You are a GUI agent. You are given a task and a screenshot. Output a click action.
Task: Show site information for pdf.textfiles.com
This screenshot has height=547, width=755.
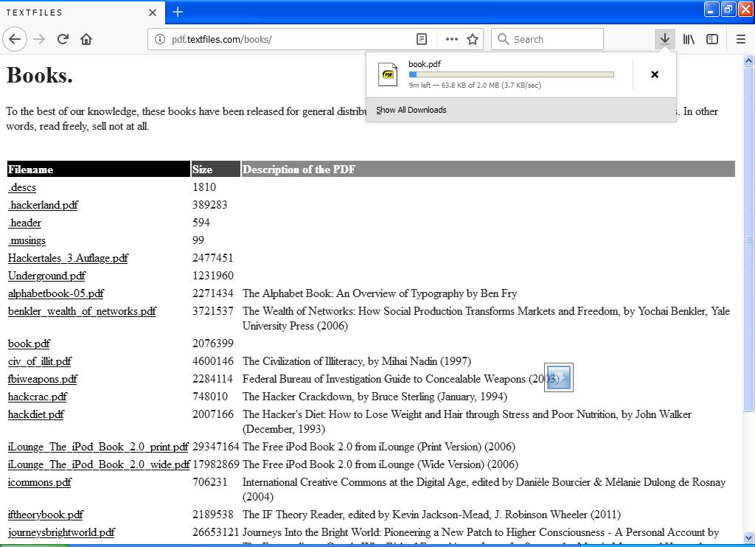pyautogui.click(x=160, y=39)
